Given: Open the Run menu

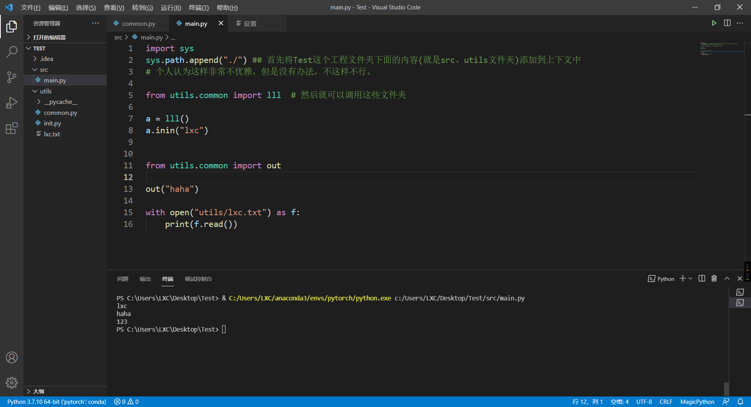Looking at the screenshot, I should pos(171,7).
